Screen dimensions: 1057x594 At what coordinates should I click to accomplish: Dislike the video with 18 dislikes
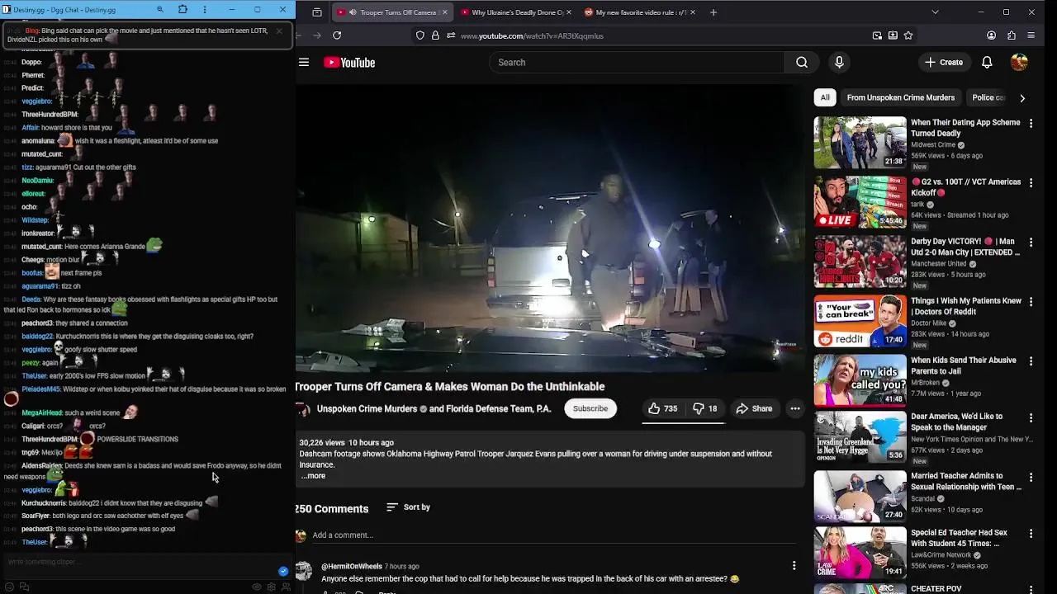click(x=705, y=408)
